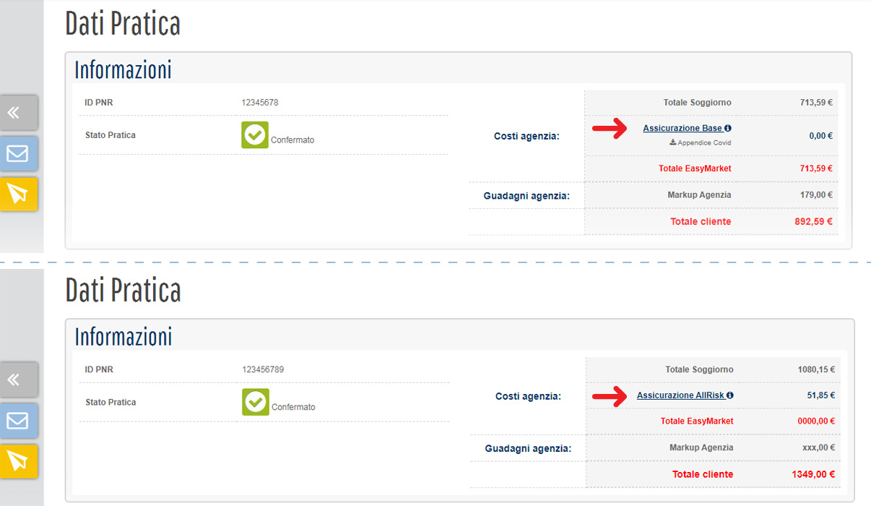Click the upper yellow cursor-arrow sidebar icon
The width and height of the screenshot is (871, 506).
coord(18,194)
